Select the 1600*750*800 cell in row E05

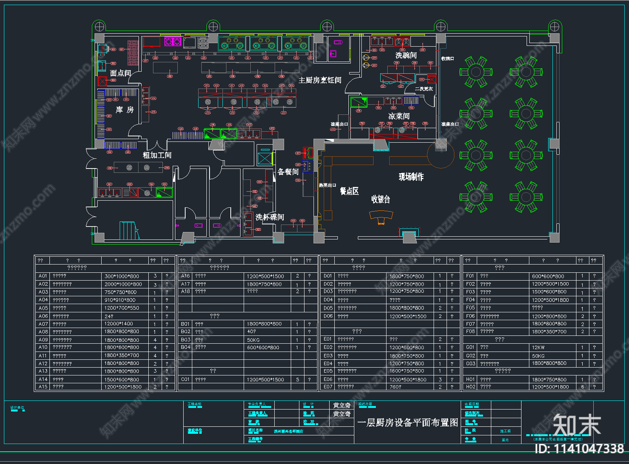pyautogui.click(x=406, y=371)
